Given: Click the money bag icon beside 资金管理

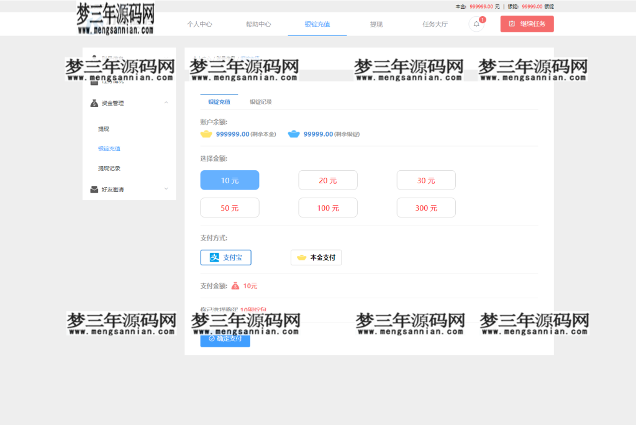Looking at the screenshot, I should [94, 103].
